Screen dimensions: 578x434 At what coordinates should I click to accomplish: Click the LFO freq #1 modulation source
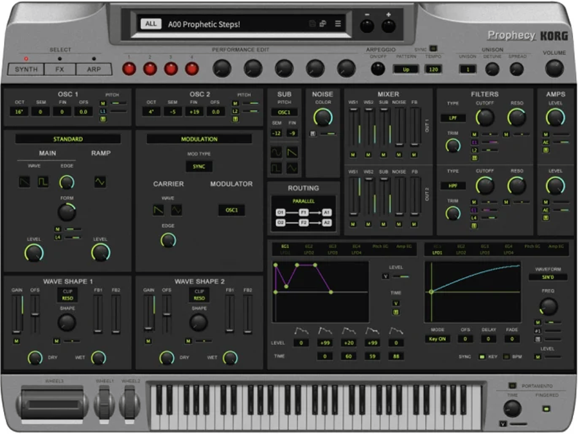click(538, 331)
